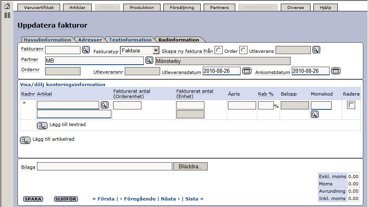Open the Artiklar menu
369x207 pixels.
[78, 7]
